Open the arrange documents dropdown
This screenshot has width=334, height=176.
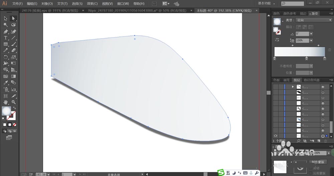(166, 4)
